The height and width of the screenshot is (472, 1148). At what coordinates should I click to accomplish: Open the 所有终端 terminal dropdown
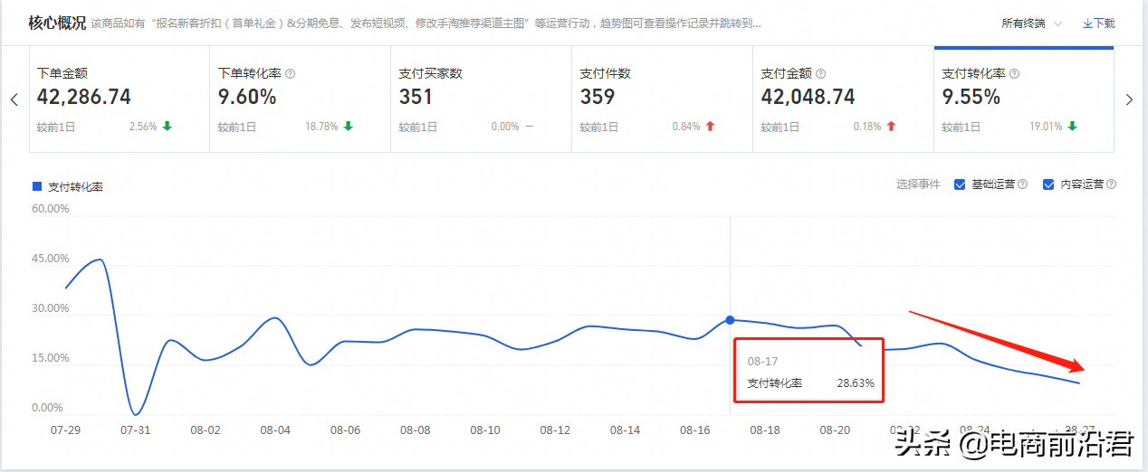pyautogui.click(x=1031, y=24)
